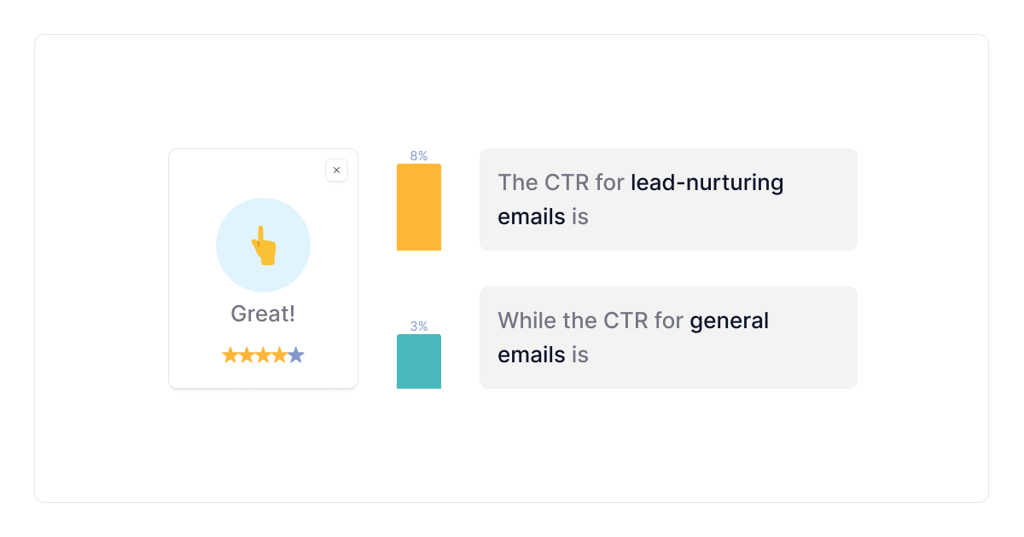
Task: Select the fifth blue-gray rating star
Action: click(x=296, y=355)
